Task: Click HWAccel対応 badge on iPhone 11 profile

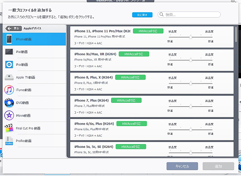Action: [x=148, y=31]
